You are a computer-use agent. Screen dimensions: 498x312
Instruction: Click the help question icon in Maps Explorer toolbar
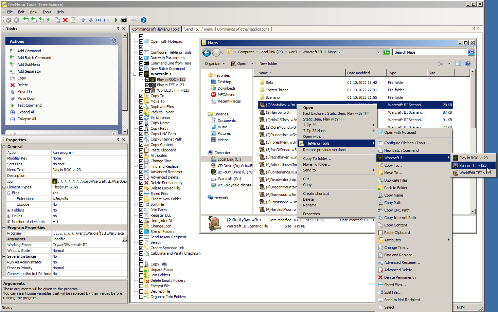click(468, 63)
